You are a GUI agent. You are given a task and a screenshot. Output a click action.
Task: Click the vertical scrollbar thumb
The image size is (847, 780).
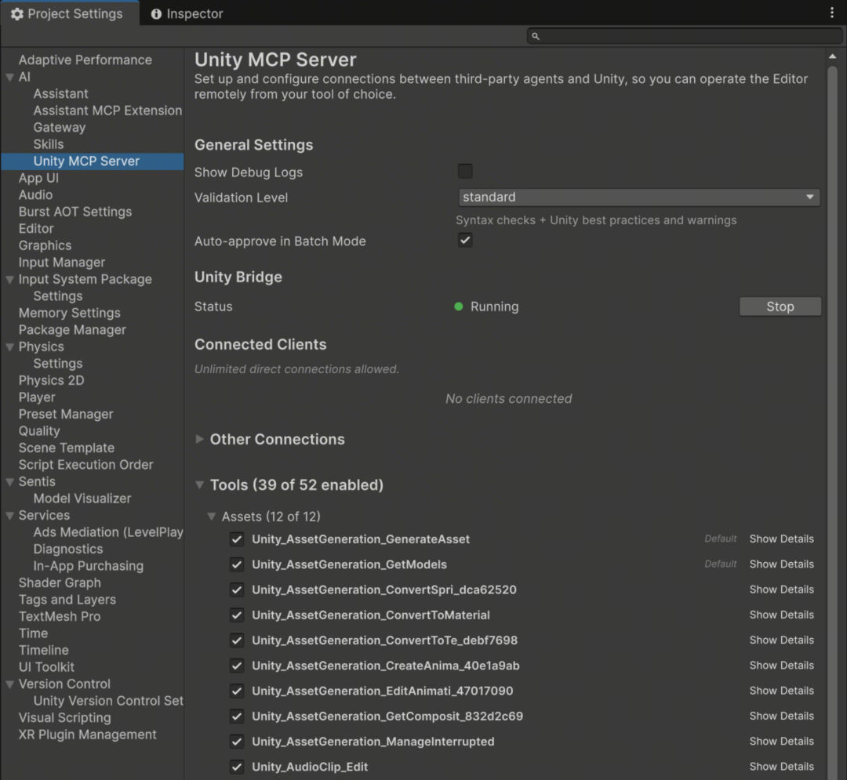click(832, 421)
